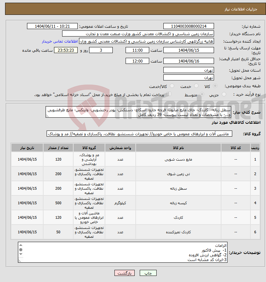Click the goods group گروه کالا field
The image size is (266, 282).
(139, 134)
